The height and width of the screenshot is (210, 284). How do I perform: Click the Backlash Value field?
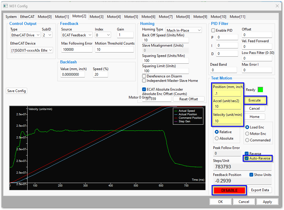(72, 74)
